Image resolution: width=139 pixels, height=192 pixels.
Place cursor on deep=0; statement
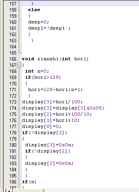pyautogui.click(x=38, y=22)
